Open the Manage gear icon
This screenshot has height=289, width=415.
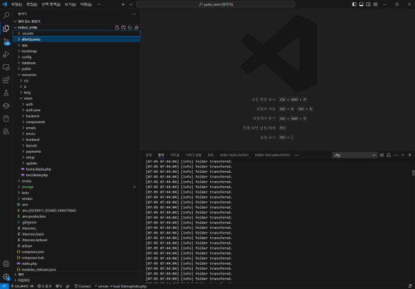(6, 277)
